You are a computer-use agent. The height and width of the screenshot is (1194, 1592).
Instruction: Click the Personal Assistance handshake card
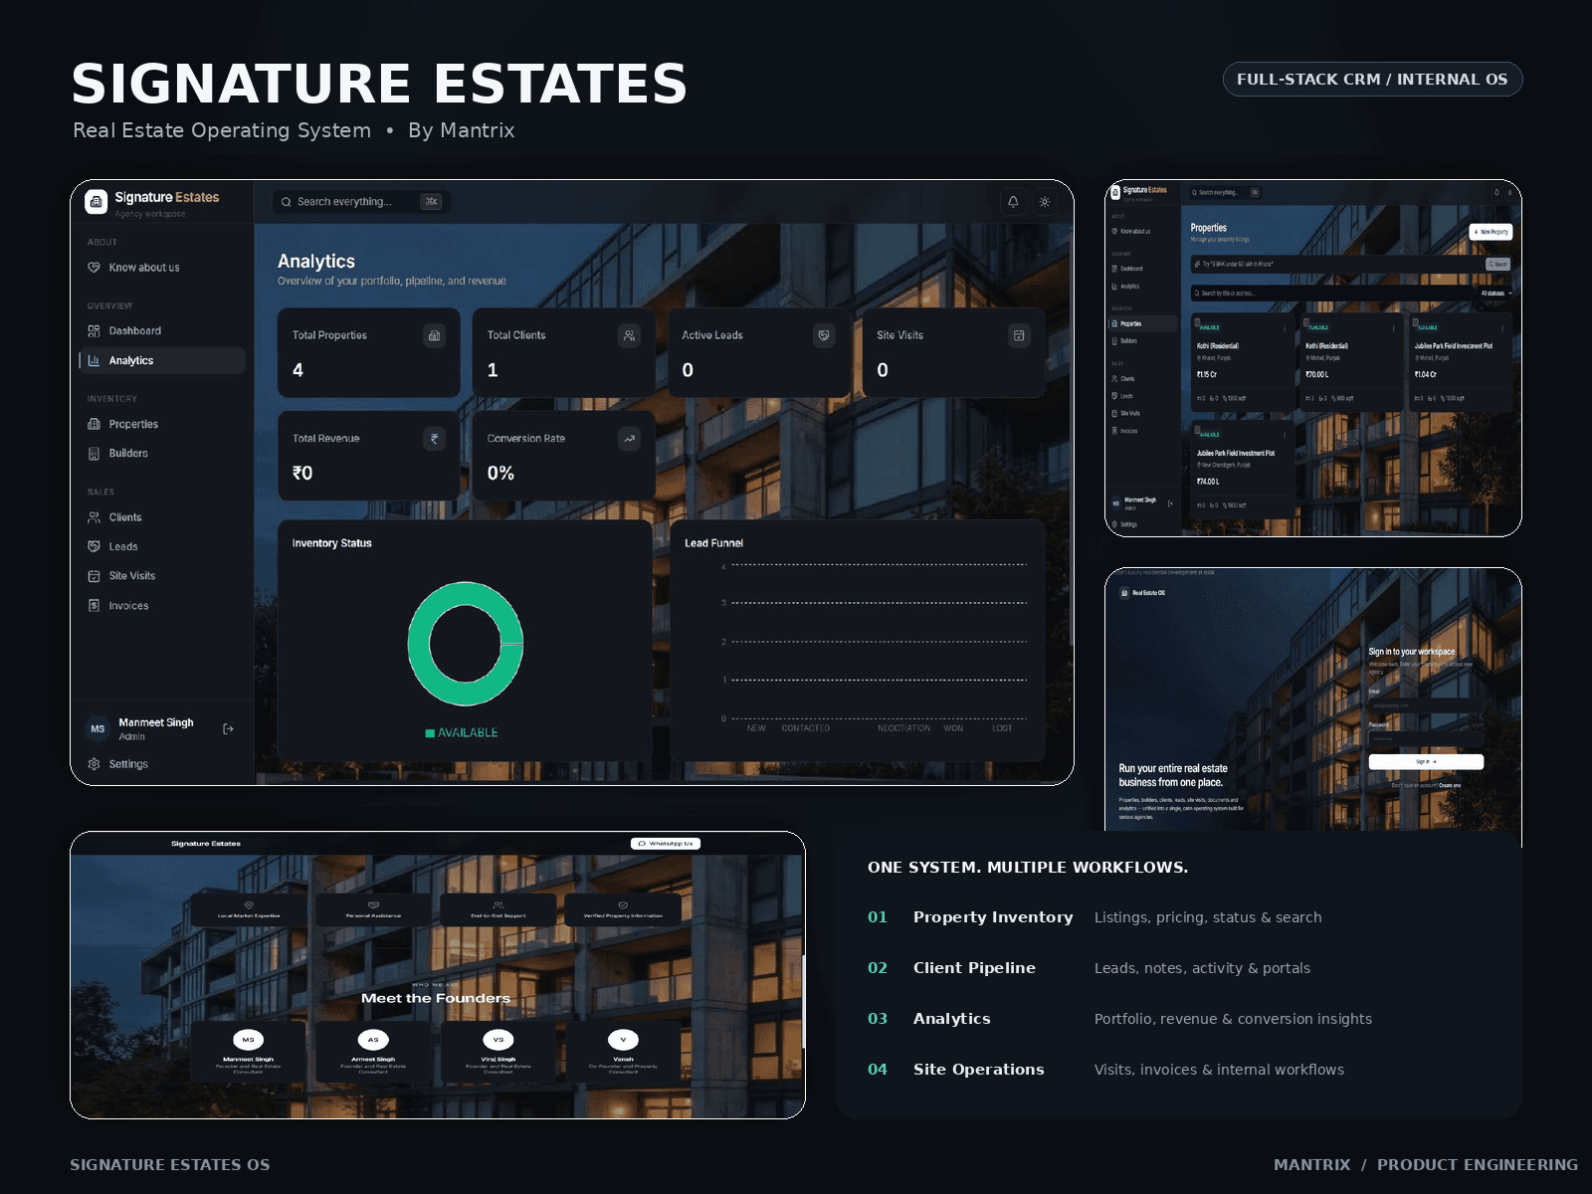point(373,909)
